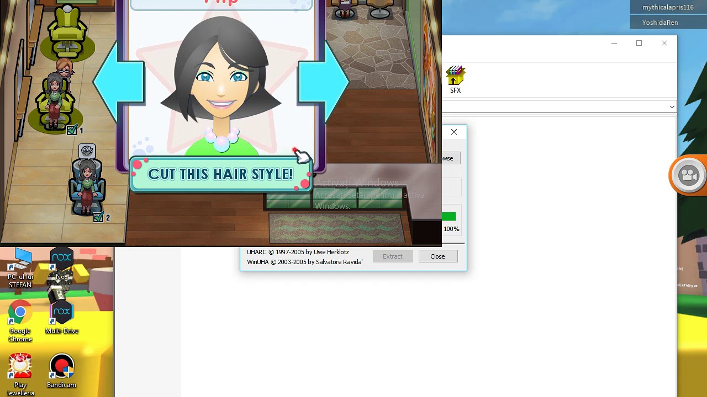Open Multi-Drive desktop shortcut

coord(62,318)
